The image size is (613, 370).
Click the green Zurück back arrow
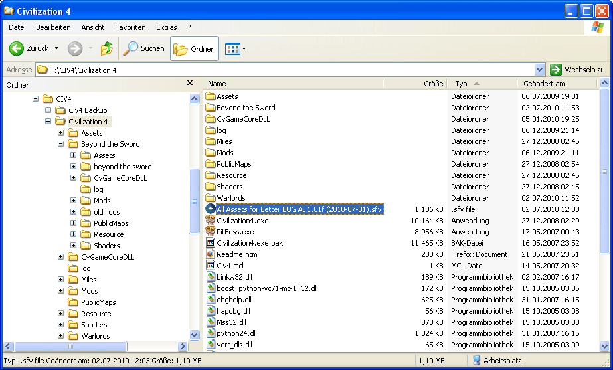pyautogui.click(x=17, y=48)
